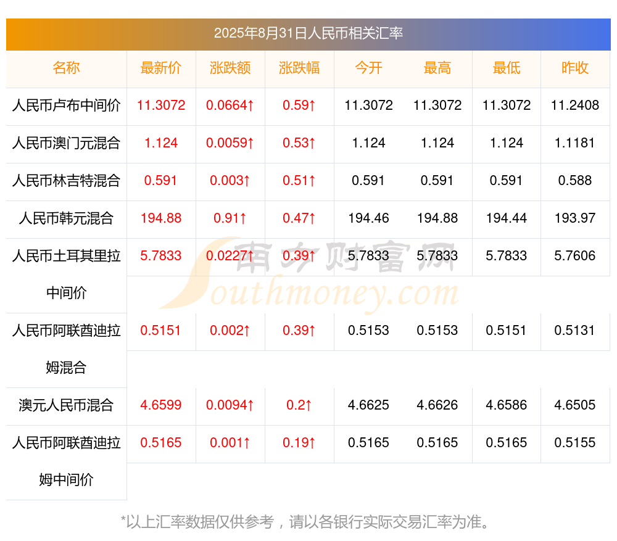Select the 名称 column header

click(x=66, y=68)
